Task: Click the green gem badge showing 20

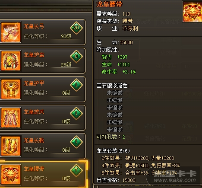Action: tap(76, 28)
